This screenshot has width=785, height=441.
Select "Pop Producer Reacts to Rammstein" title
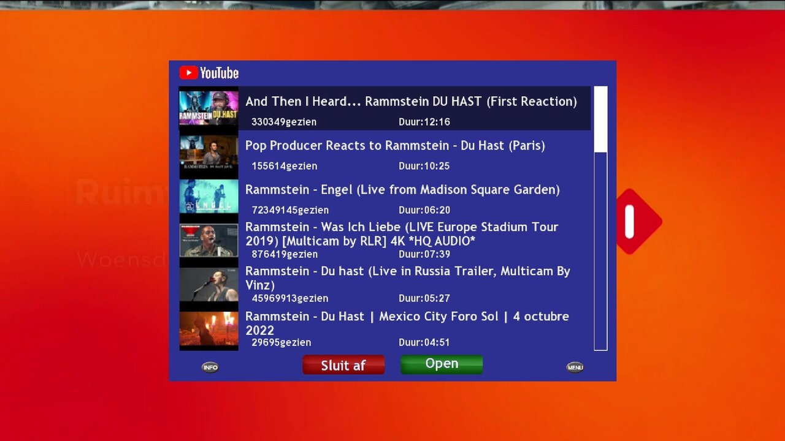coord(395,146)
